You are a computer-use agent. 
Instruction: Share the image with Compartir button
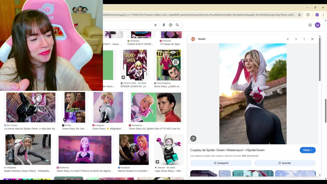point(221,163)
